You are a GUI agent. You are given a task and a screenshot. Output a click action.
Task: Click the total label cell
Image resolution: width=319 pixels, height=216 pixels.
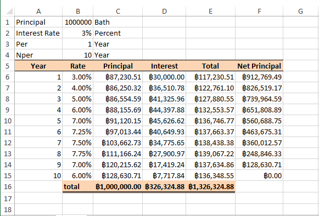[78, 186]
